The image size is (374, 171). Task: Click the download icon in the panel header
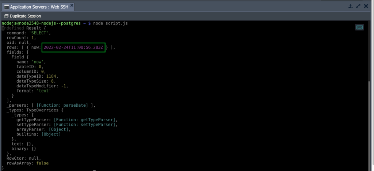(x=350, y=6)
